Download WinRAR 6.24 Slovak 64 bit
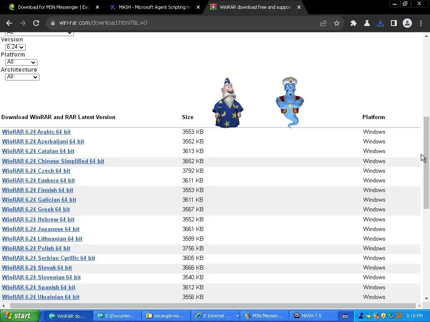Screen dimensions: 430x322 (x=37, y=268)
